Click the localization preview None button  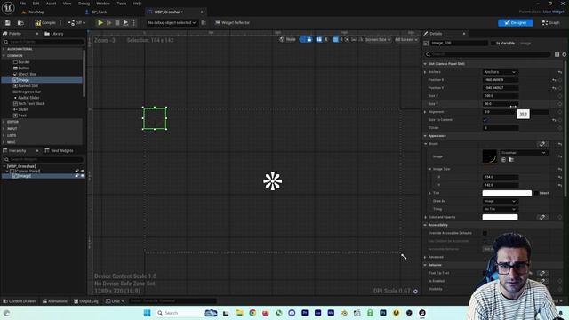pyautogui.click(x=287, y=39)
